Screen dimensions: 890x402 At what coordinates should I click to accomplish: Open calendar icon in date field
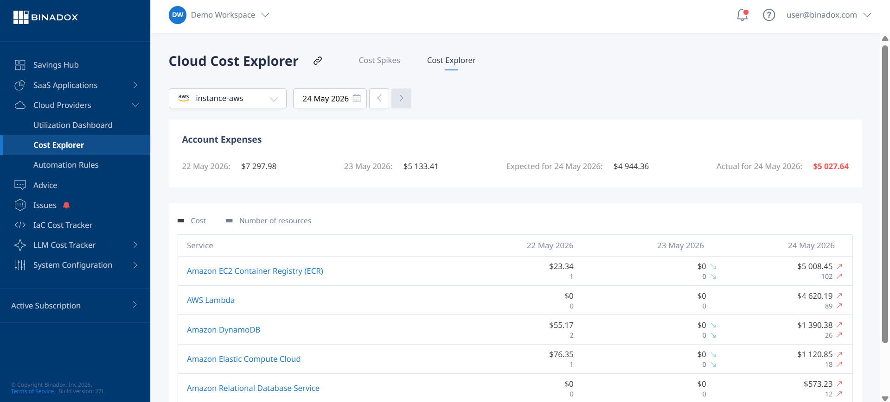pyautogui.click(x=357, y=98)
